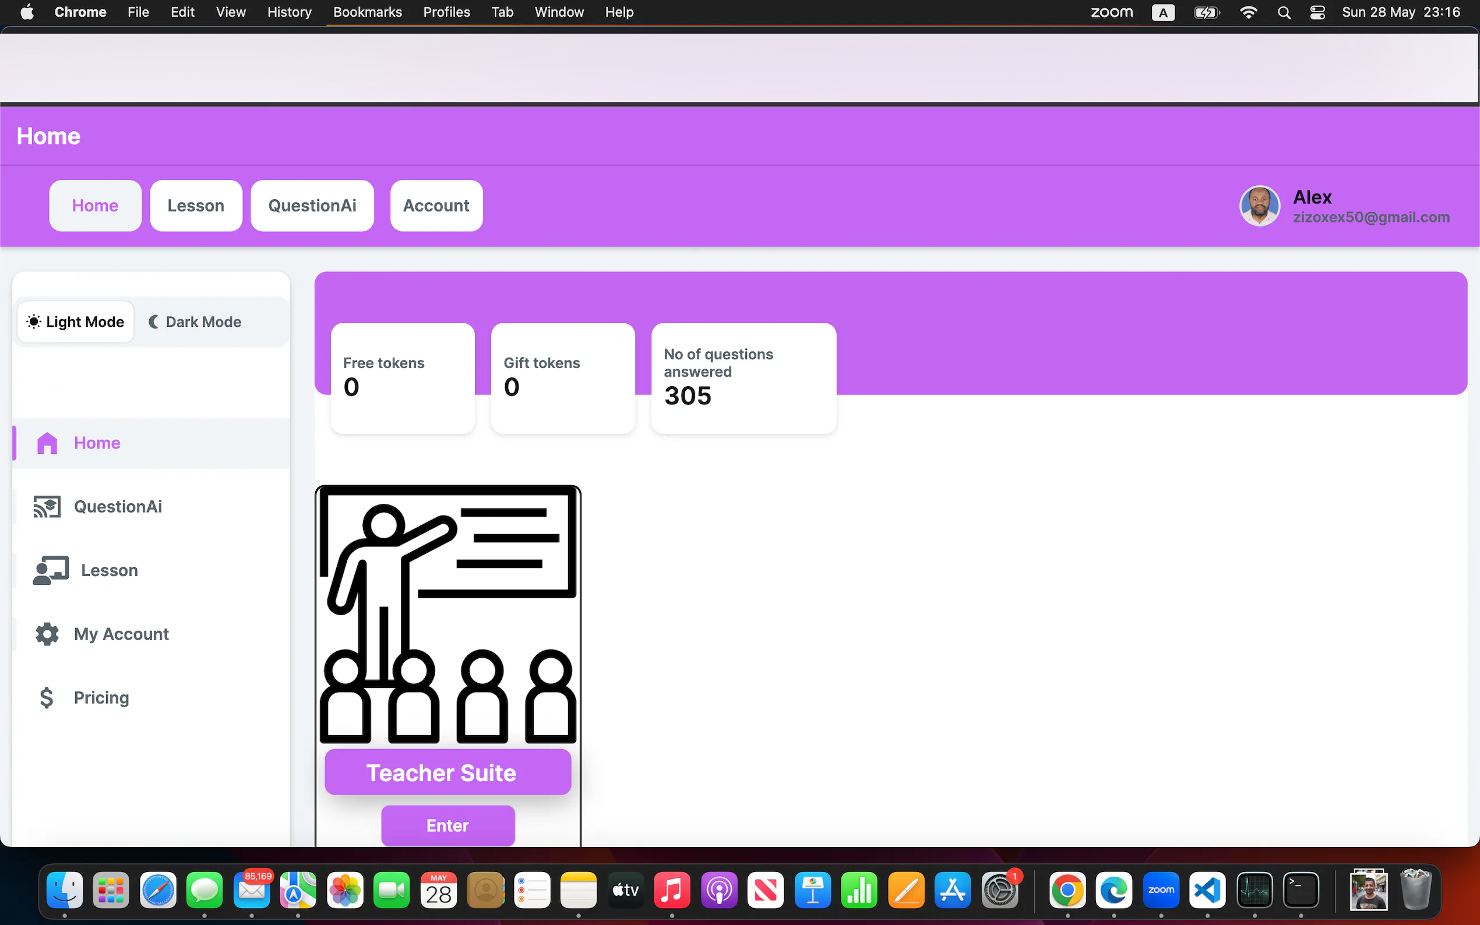Click the Pricing dollar sign icon
Screen dimensions: 1480x925
(47, 698)
